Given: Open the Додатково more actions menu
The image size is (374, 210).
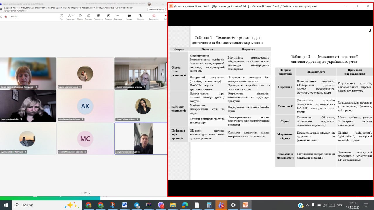Looking at the screenshot, I should pos(117,16).
